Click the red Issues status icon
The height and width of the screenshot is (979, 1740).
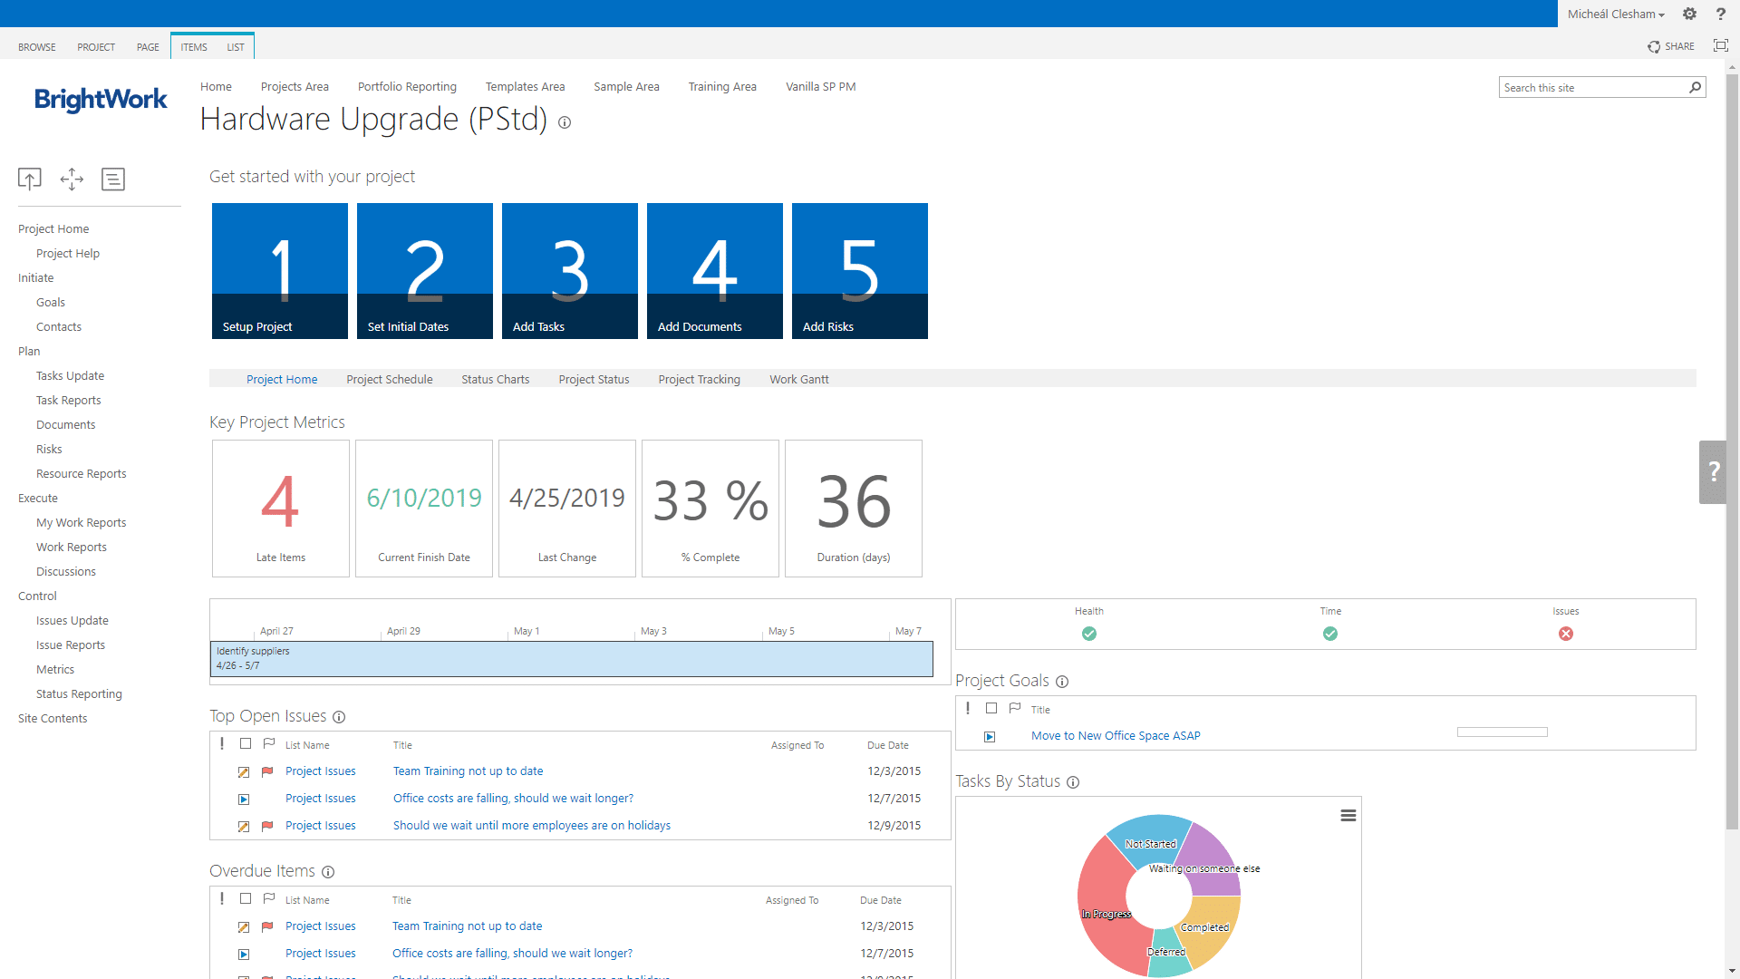click(1566, 634)
